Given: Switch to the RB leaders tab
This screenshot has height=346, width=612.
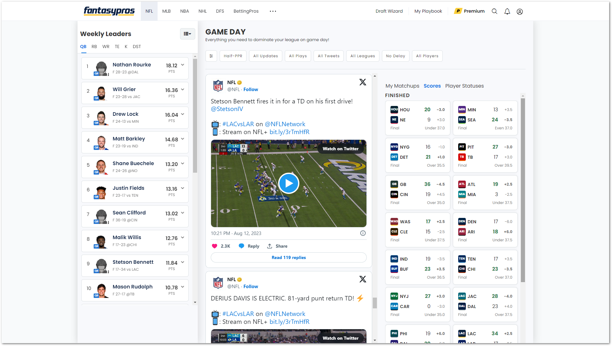Looking at the screenshot, I should click(94, 46).
